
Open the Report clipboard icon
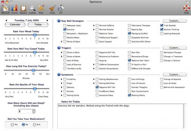[x=23, y=9]
